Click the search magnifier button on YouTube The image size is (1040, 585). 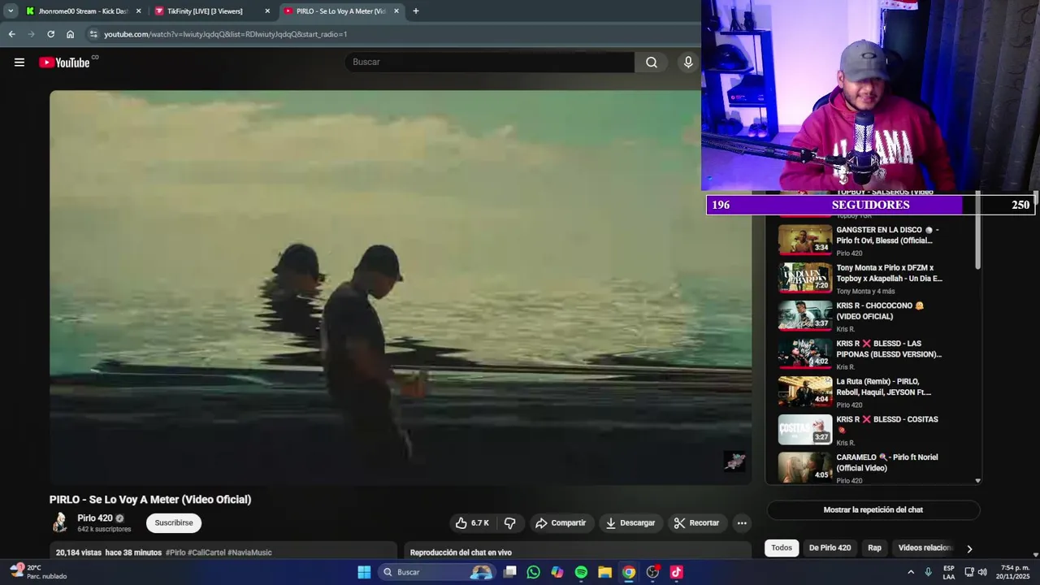652,63
